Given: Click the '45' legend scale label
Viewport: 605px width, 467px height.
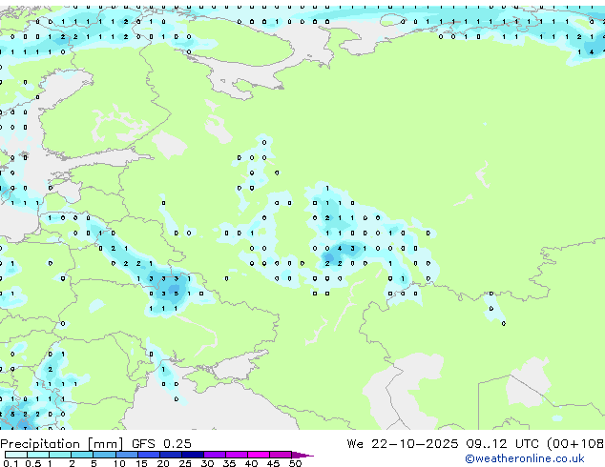Looking at the screenshot, I should (273, 463).
